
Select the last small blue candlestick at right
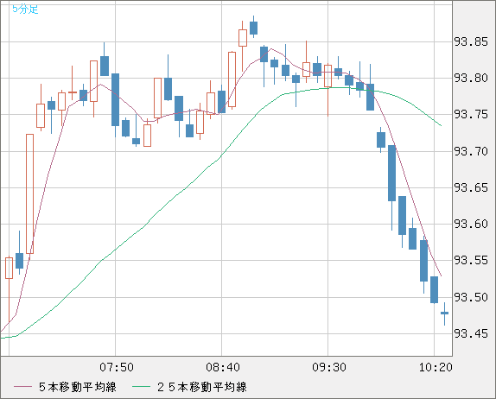[444, 313]
